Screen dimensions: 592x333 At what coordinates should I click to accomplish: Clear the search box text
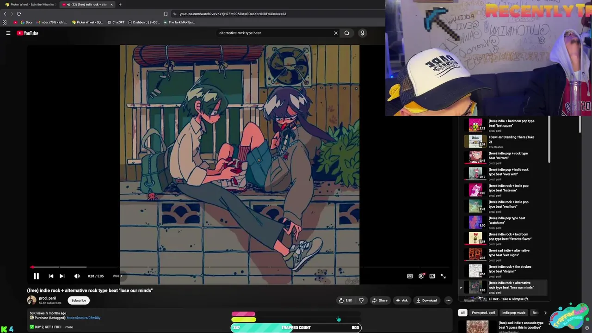336,33
